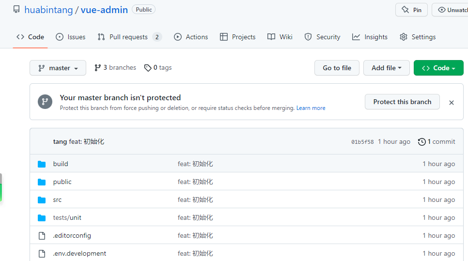Click the pull requests count badge 2
The width and height of the screenshot is (468, 261).
click(x=157, y=37)
